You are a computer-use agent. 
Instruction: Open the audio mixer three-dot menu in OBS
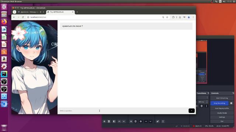pyautogui.click(x=163, y=121)
